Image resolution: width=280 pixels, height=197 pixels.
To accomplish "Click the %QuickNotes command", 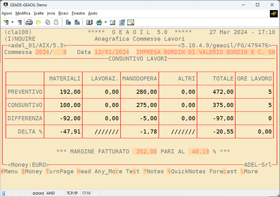I will [x=186, y=171].
